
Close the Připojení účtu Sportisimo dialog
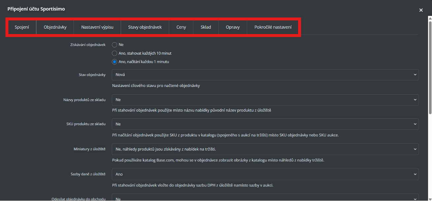tap(421, 10)
